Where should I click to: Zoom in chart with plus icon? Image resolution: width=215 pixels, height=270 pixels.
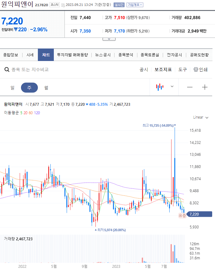(205, 87)
